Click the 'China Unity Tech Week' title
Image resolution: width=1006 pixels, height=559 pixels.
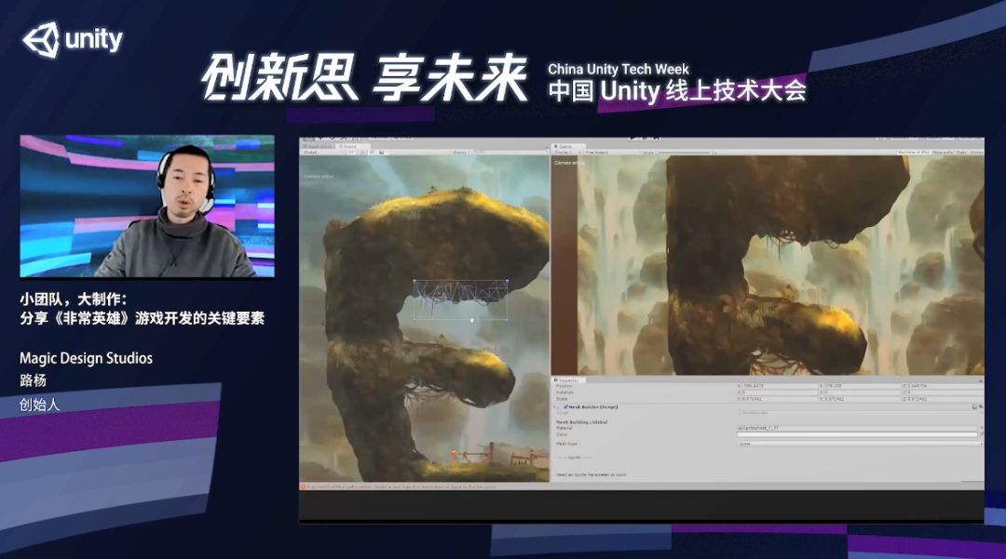pos(619,69)
